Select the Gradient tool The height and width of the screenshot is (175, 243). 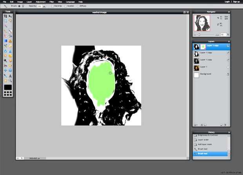point(5,41)
